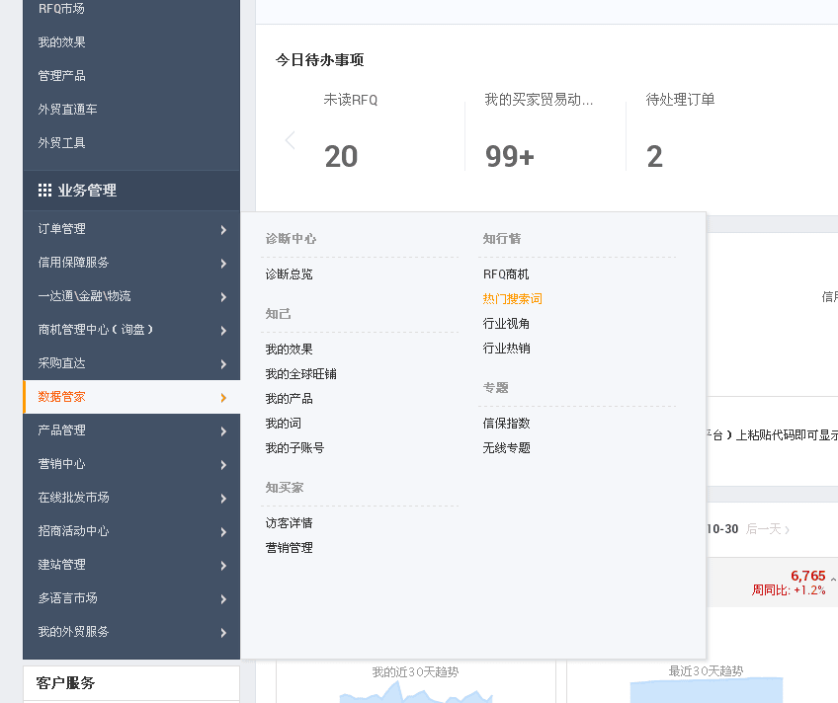Image resolution: width=838 pixels, height=703 pixels.
Task: Expand the 产品管理 submenu arrow
Action: point(224,431)
